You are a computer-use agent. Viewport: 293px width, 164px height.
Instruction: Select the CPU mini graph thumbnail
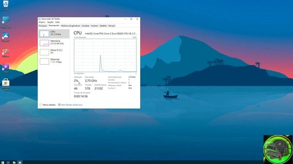tap(44, 34)
